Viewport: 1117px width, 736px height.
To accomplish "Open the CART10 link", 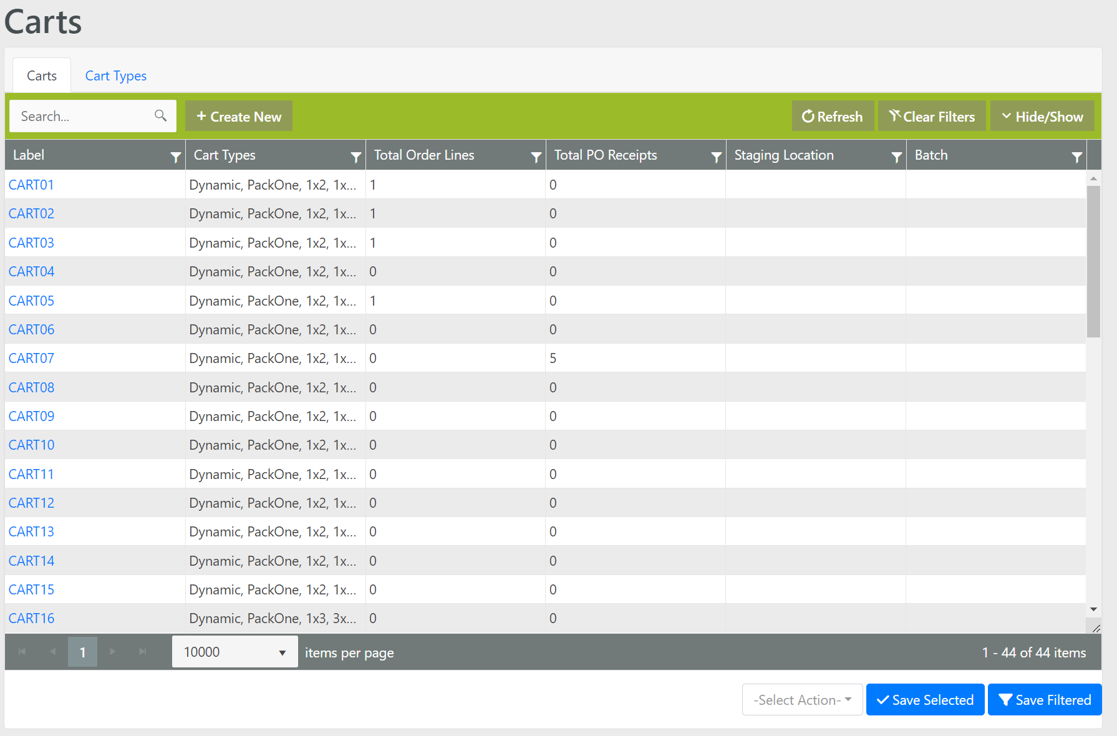I will click(x=31, y=445).
